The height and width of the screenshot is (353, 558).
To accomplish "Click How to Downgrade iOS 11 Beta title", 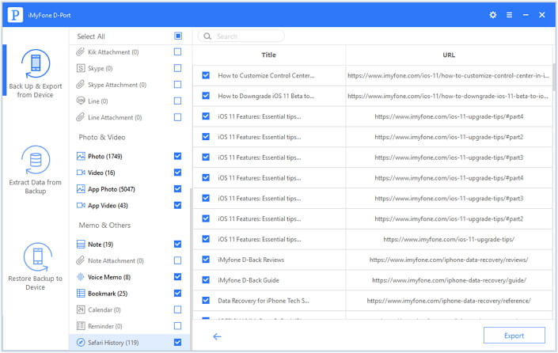I will click(266, 96).
